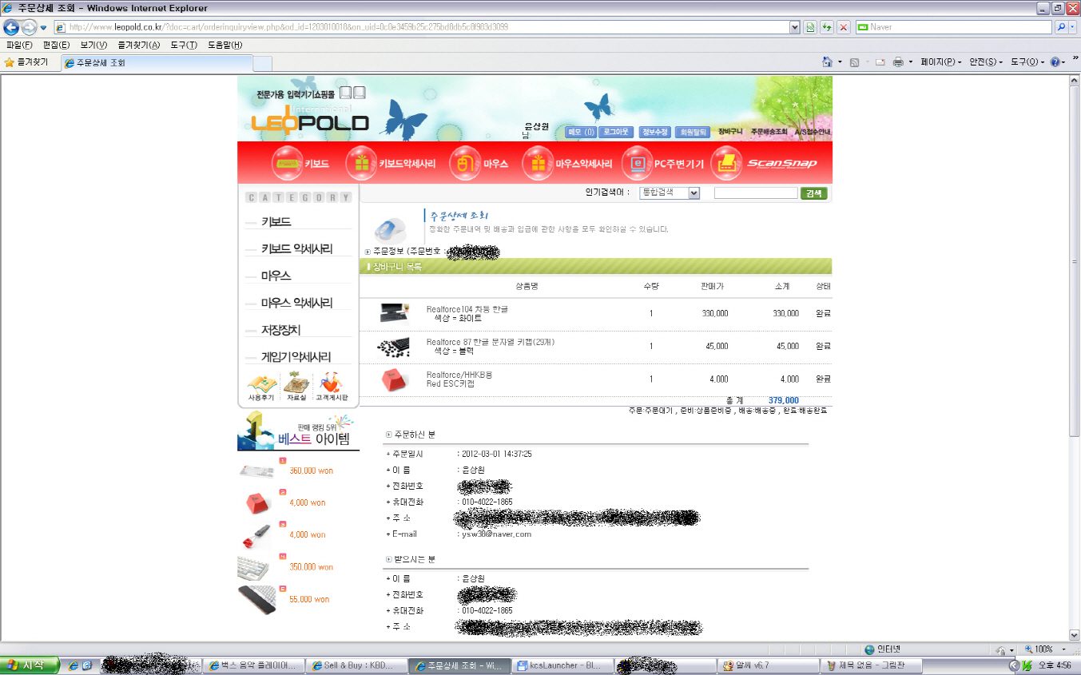Click the printer icon in the command bar
Screen dimensions: 1081x675
point(898,62)
